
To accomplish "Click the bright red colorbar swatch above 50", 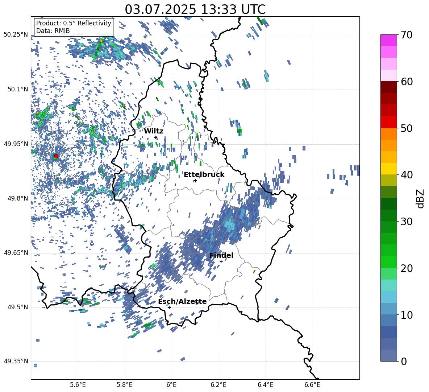I will 389,122.
